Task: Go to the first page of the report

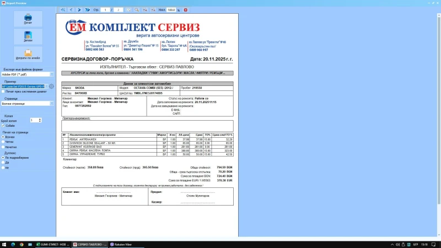Action: [63, 10]
